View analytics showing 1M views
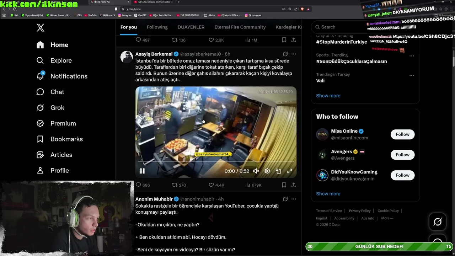Screen dimensions: 455x256 [x=251, y=40]
